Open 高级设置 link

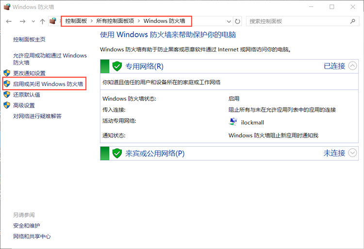(x=24, y=106)
